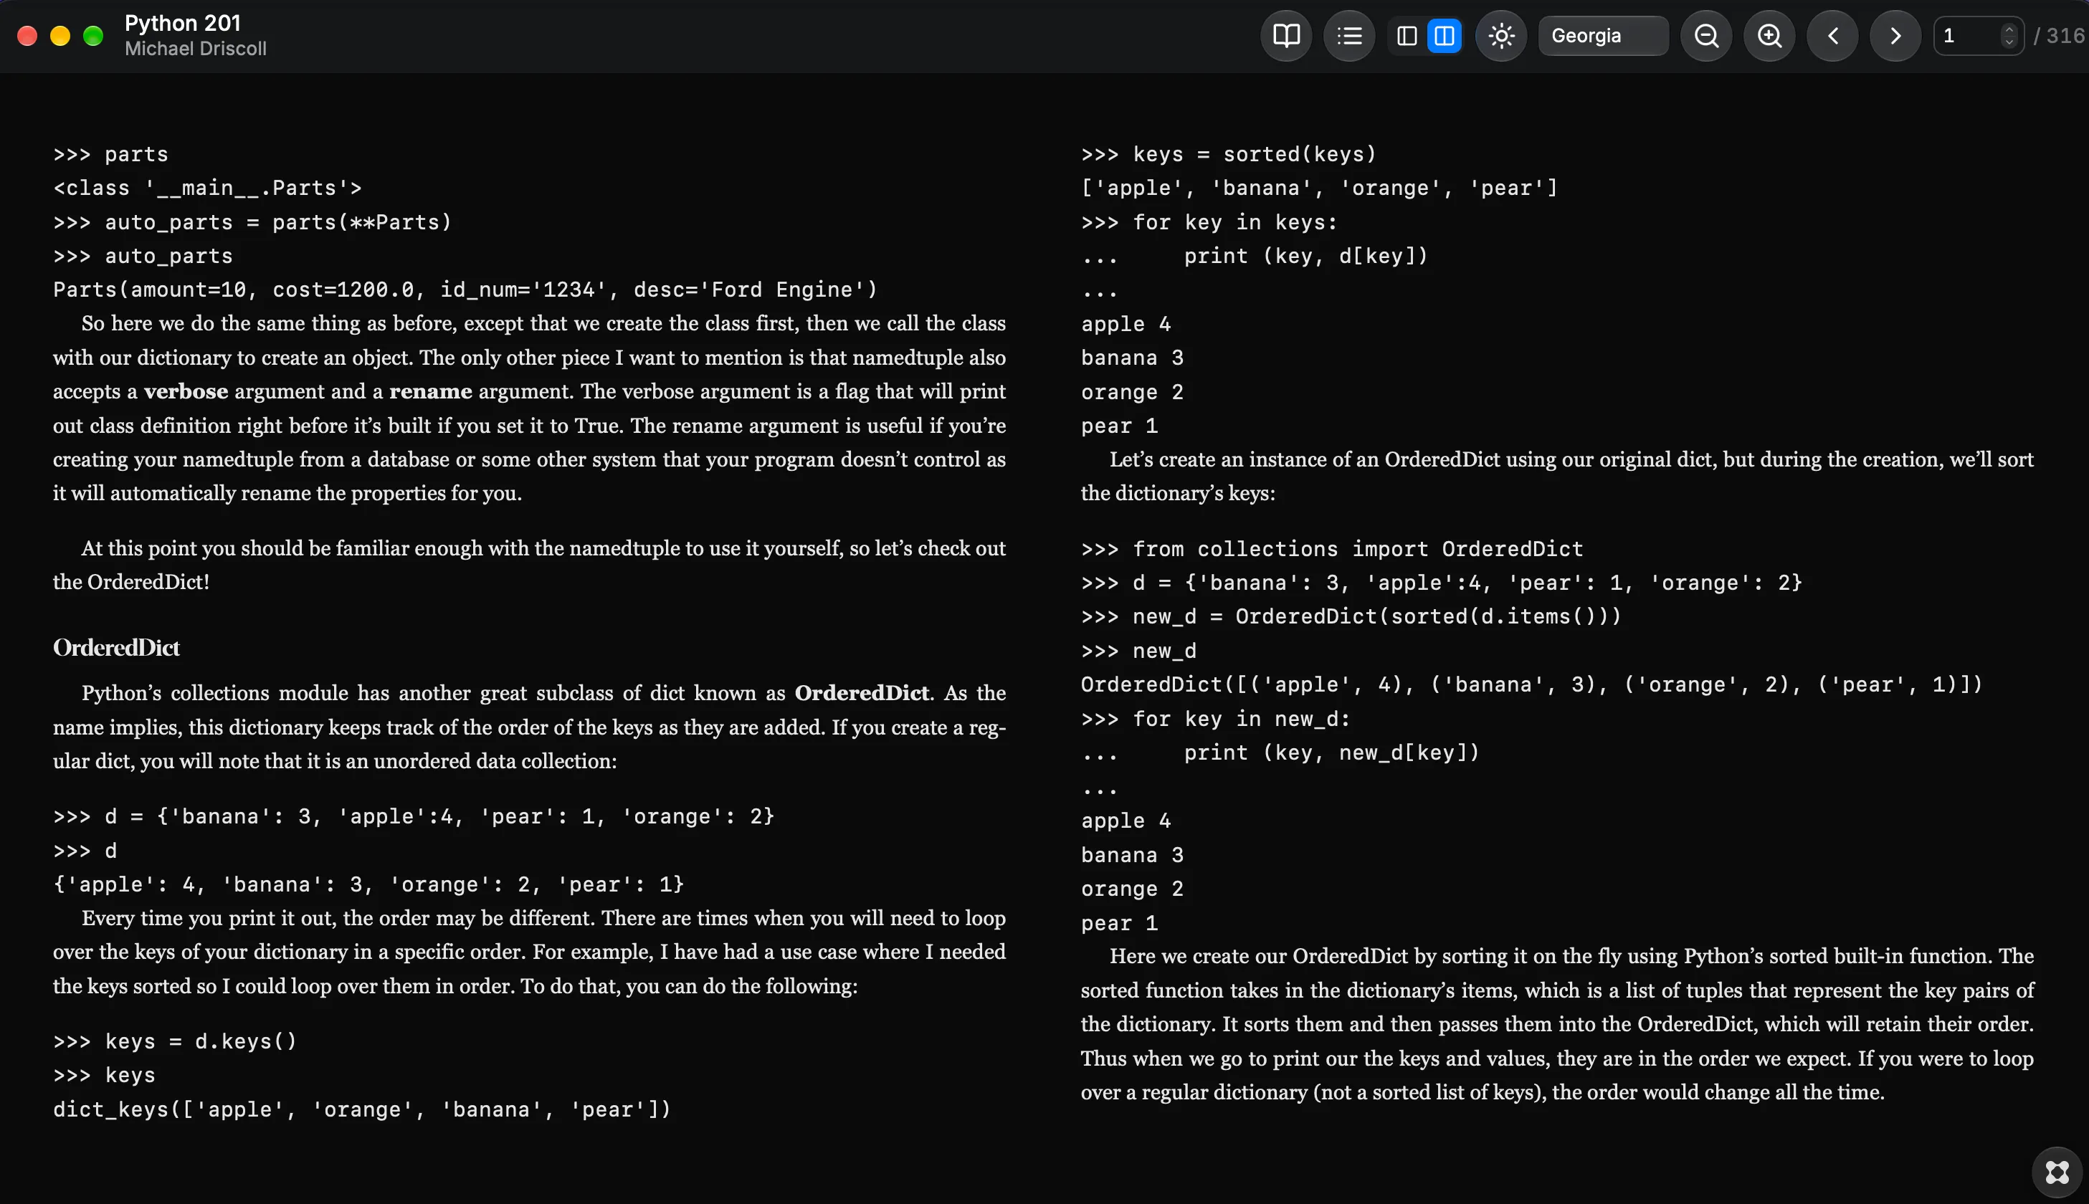Click the book title Python 201
This screenshot has width=2089, height=1204.
tap(183, 22)
